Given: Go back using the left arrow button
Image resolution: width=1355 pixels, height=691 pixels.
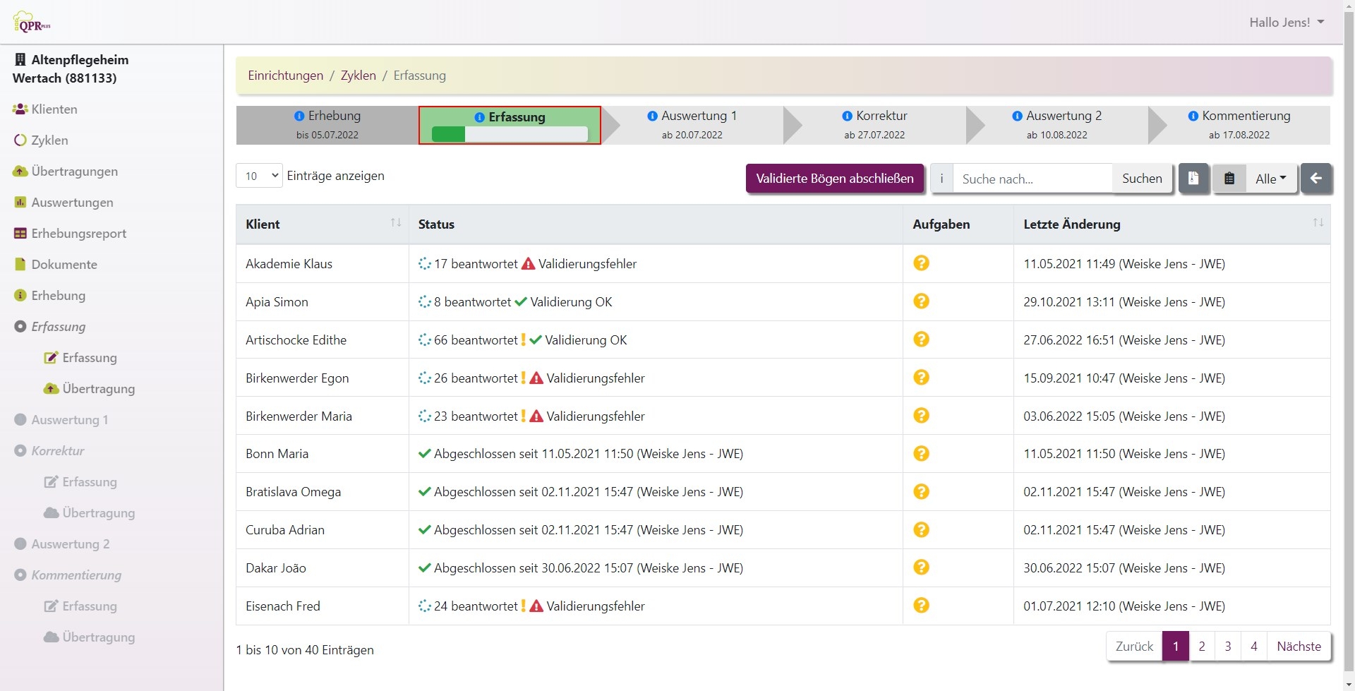Looking at the screenshot, I should (1316, 179).
